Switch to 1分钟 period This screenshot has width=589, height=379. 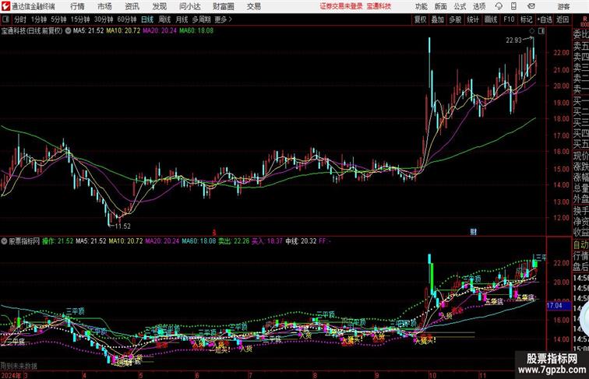coord(38,19)
